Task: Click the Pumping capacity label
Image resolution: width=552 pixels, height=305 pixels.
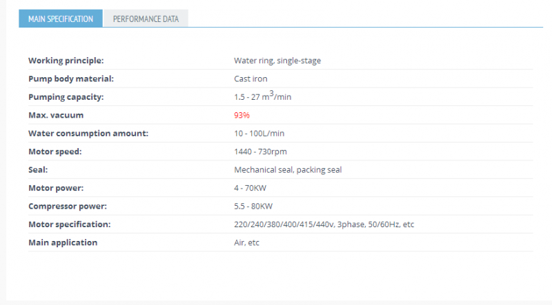Action: click(66, 97)
